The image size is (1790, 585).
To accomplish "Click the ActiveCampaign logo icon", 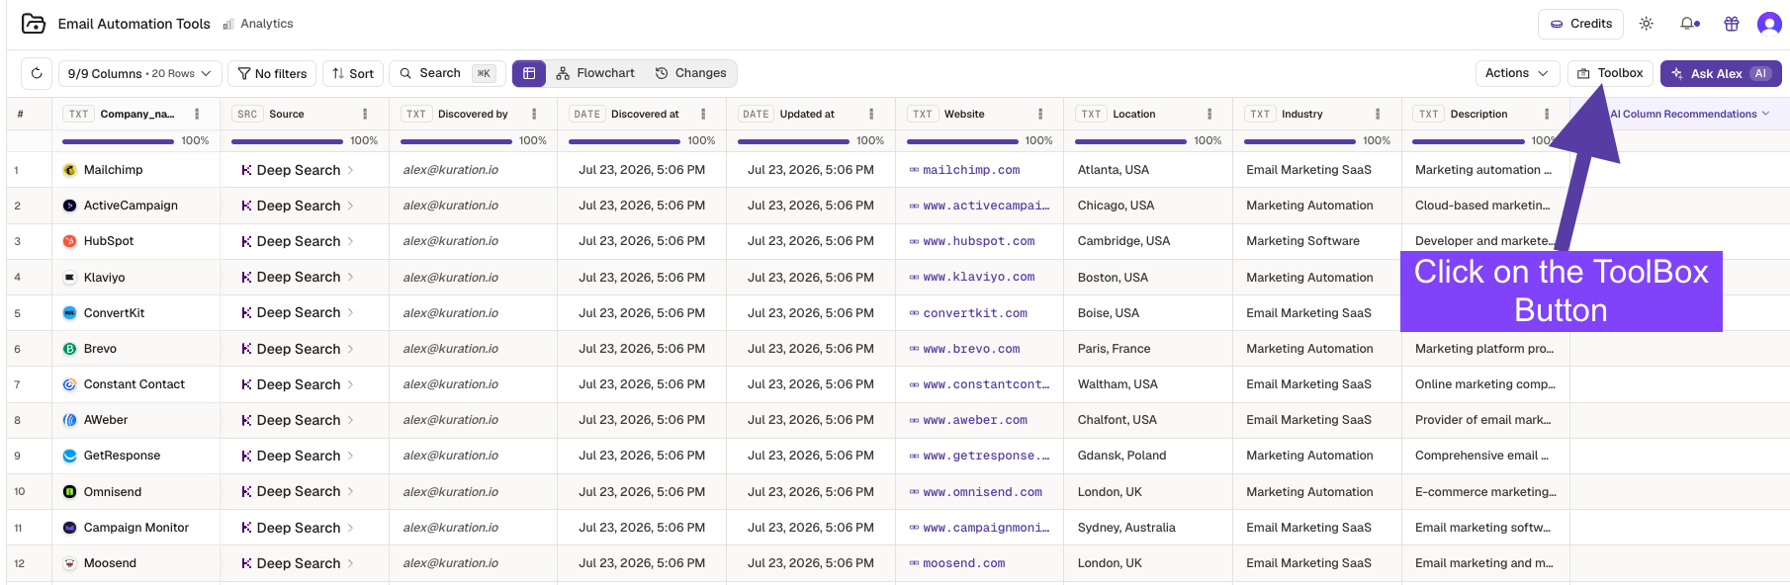I will (x=69, y=206).
